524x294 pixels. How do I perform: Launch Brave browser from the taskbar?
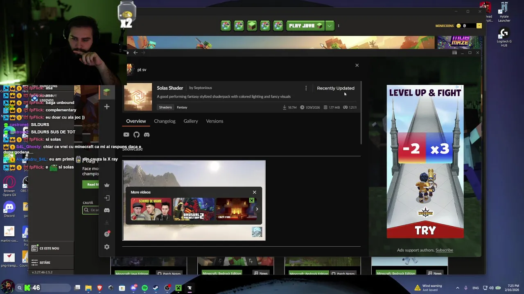99,288
